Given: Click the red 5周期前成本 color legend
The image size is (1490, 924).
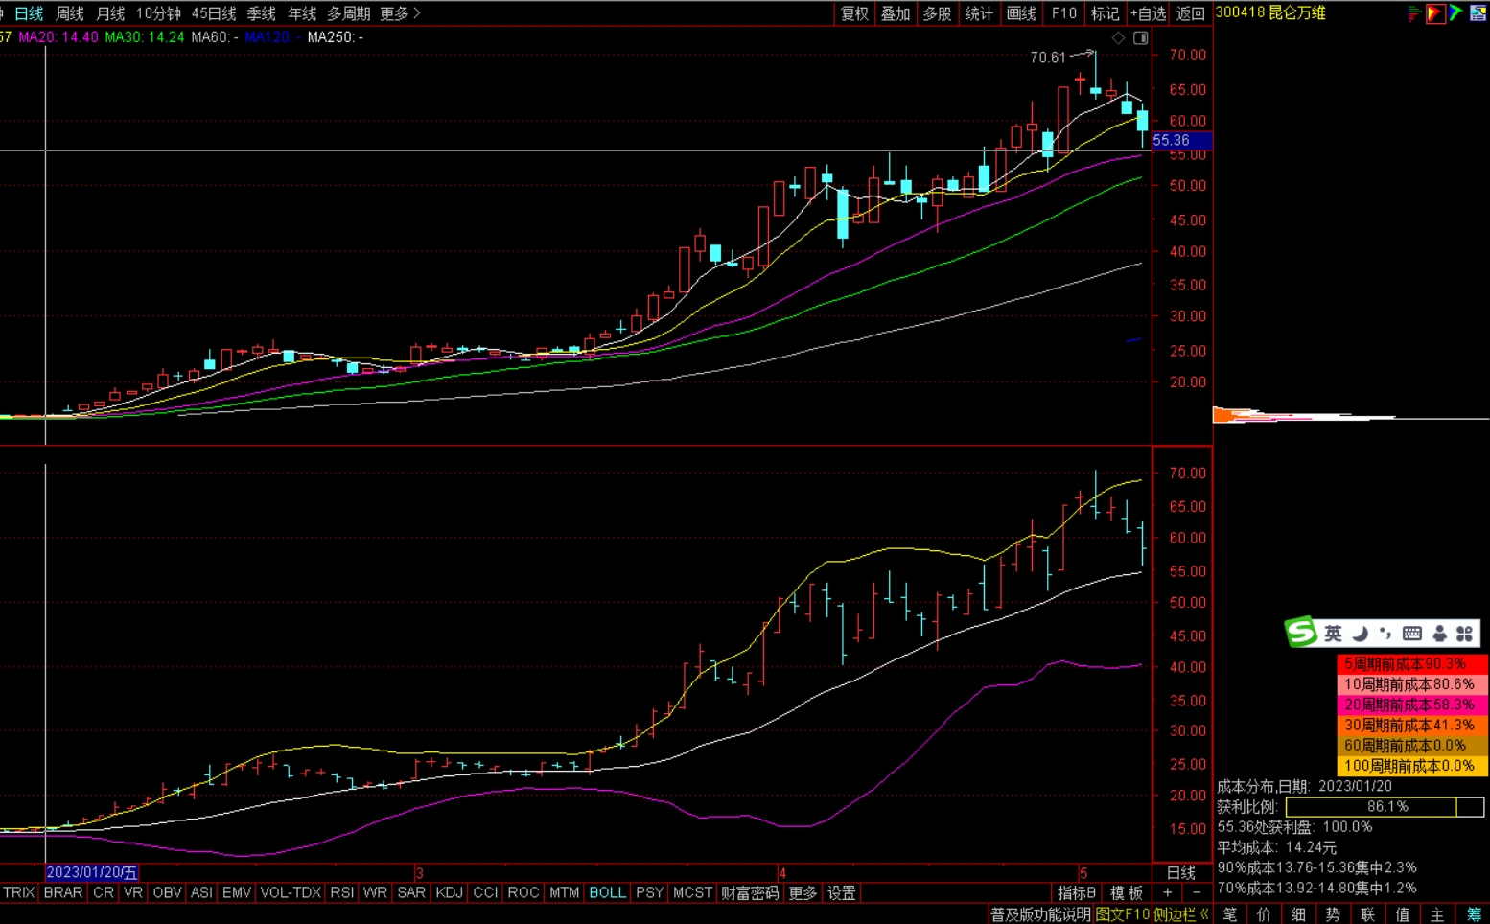Looking at the screenshot, I should click(x=1411, y=664).
